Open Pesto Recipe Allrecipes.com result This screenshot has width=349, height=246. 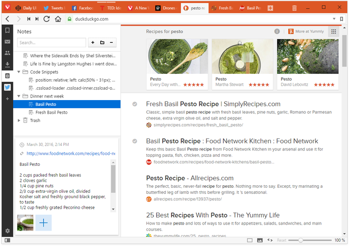[189, 178]
